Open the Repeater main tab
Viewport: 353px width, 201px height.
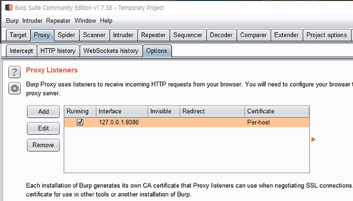pos(153,35)
